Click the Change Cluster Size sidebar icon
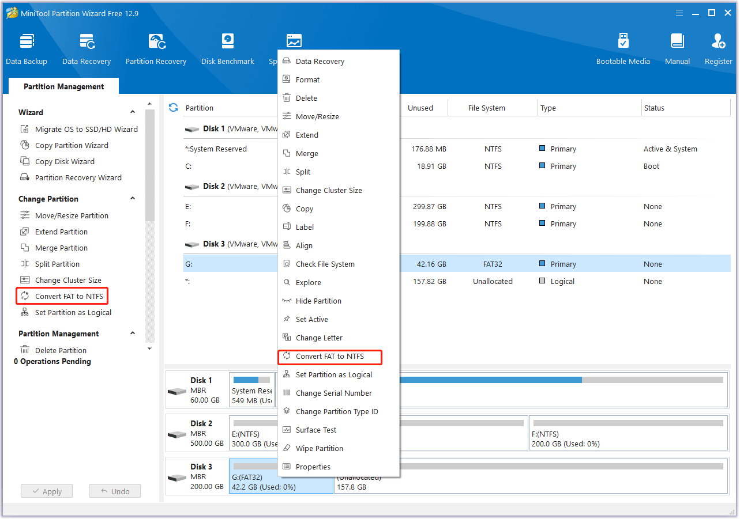740x519 pixels. tap(25, 280)
